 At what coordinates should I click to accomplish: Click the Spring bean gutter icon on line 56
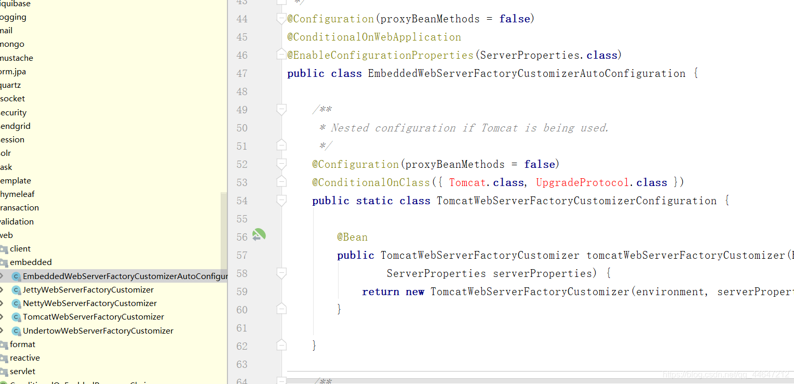point(259,235)
